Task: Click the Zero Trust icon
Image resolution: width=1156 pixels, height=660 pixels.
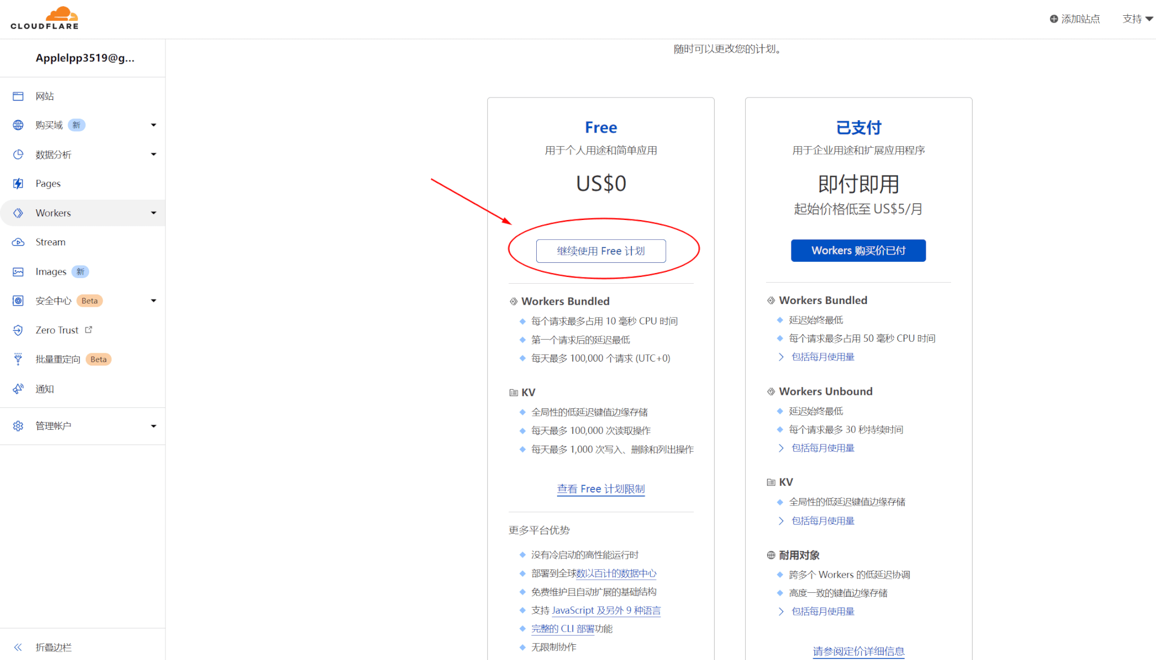Action: [18, 330]
